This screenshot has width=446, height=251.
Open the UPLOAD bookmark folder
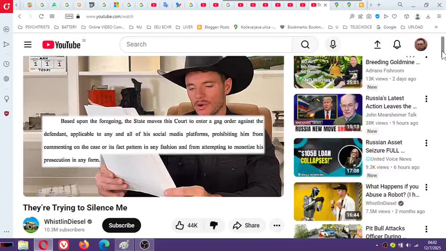click(412, 27)
